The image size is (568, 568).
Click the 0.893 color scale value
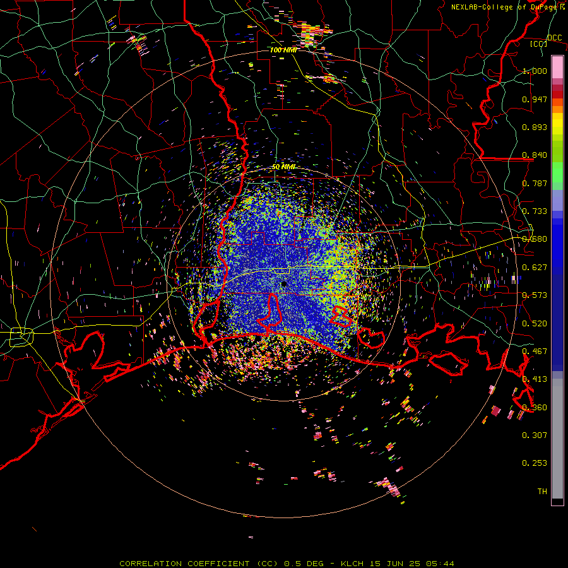pyautogui.click(x=535, y=127)
